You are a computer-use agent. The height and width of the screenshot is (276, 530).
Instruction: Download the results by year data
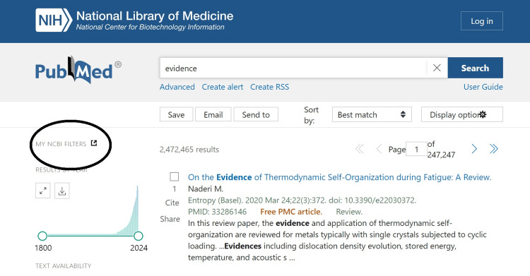point(62,191)
